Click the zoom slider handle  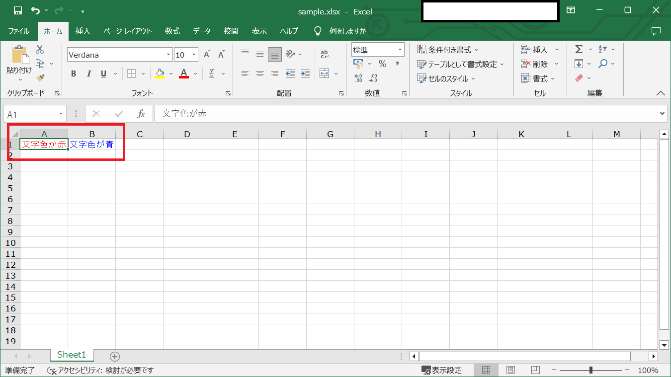coord(590,370)
